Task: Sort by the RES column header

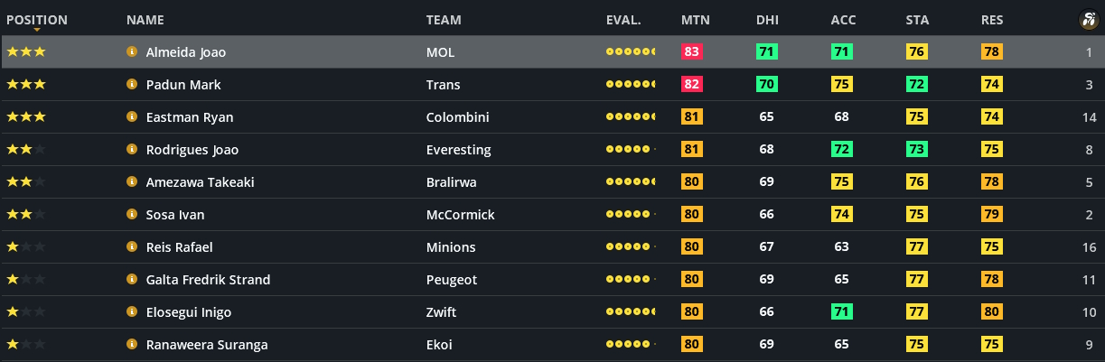Action: 991,20
